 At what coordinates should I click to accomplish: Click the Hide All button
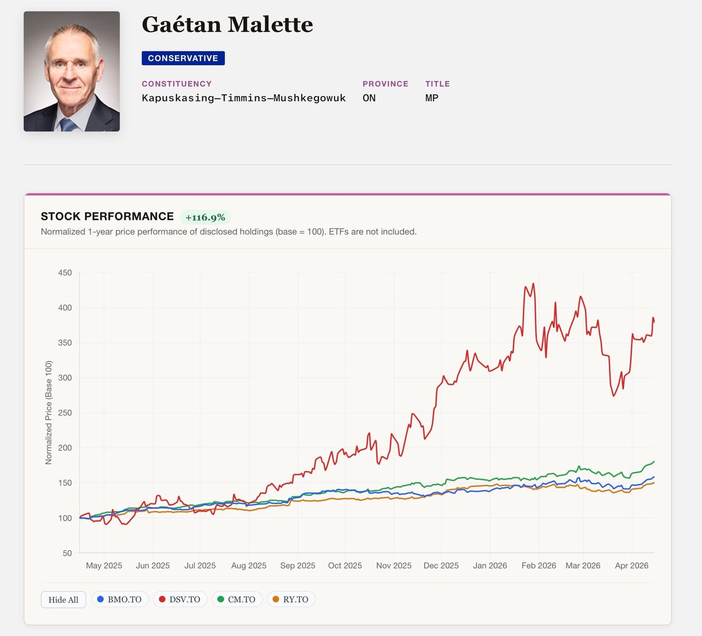pos(63,599)
